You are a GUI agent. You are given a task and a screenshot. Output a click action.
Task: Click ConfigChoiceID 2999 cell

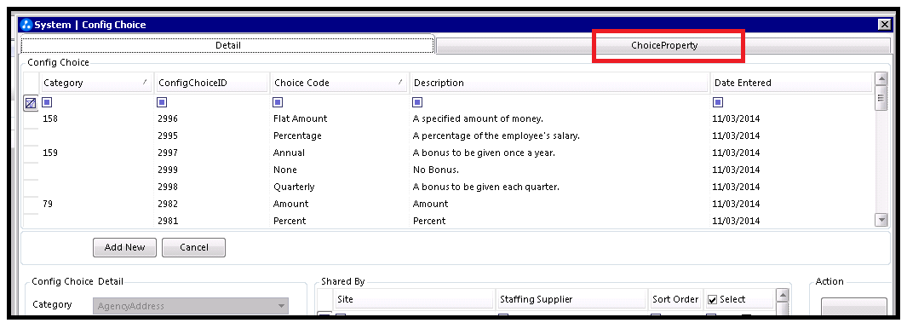(x=168, y=170)
